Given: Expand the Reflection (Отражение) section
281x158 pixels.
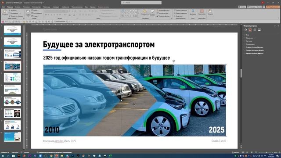Looking at the screenshot, I should click(249, 38).
